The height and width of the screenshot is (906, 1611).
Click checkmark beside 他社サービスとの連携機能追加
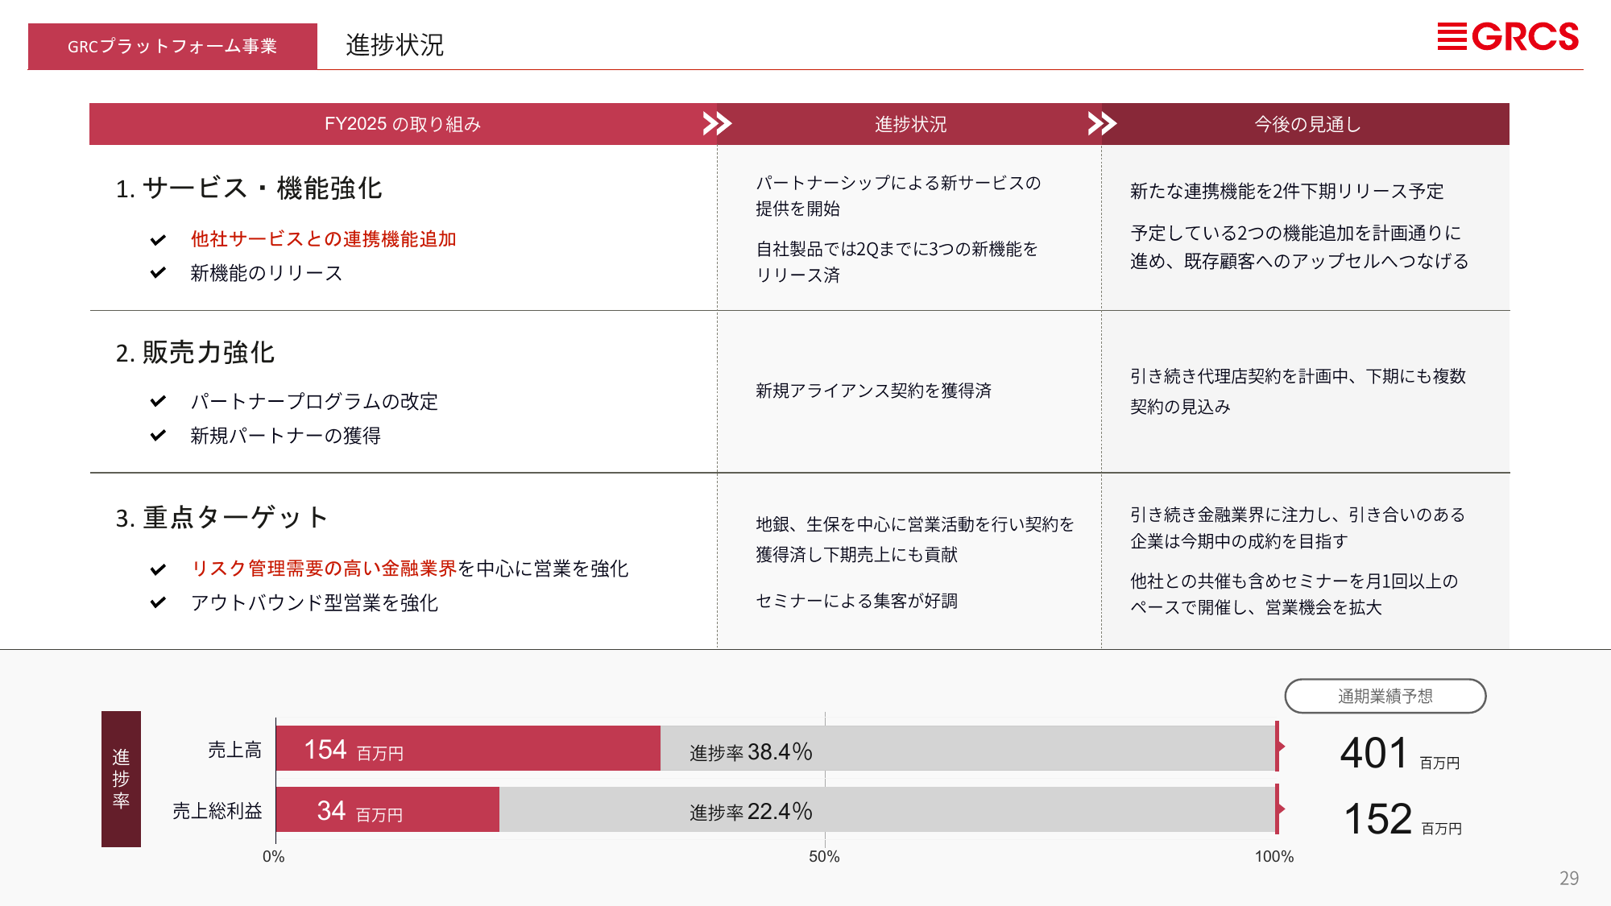[158, 240]
